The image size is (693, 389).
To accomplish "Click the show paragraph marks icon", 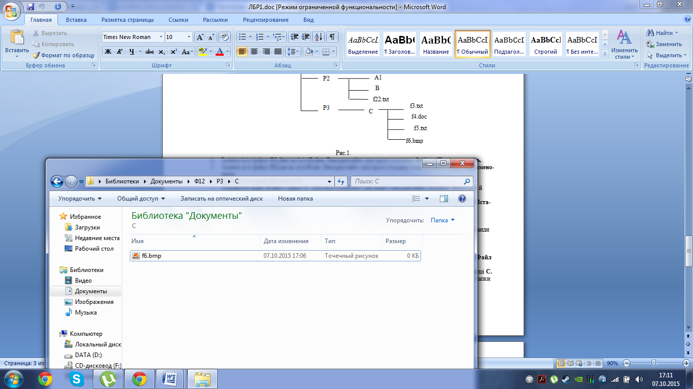I will pos(332,37).
